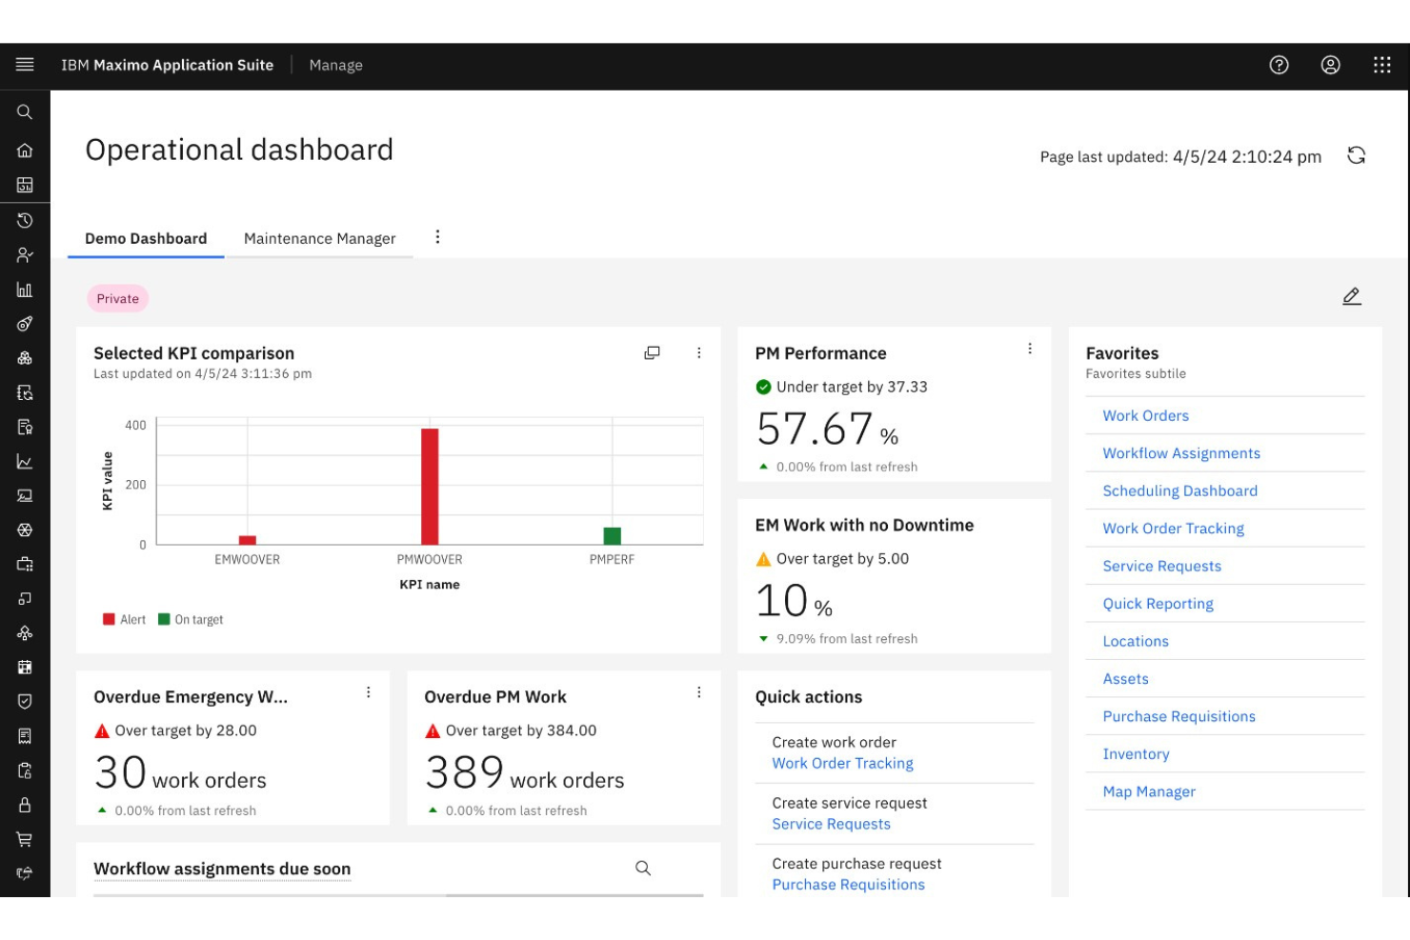Duplicate the Selected KPI comparison card
This screenshot has height=940, width=1410.
tap(653, 352)
